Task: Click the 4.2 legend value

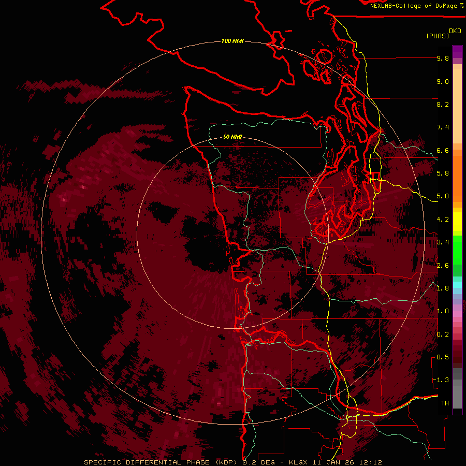Action: tap(443, 220)
